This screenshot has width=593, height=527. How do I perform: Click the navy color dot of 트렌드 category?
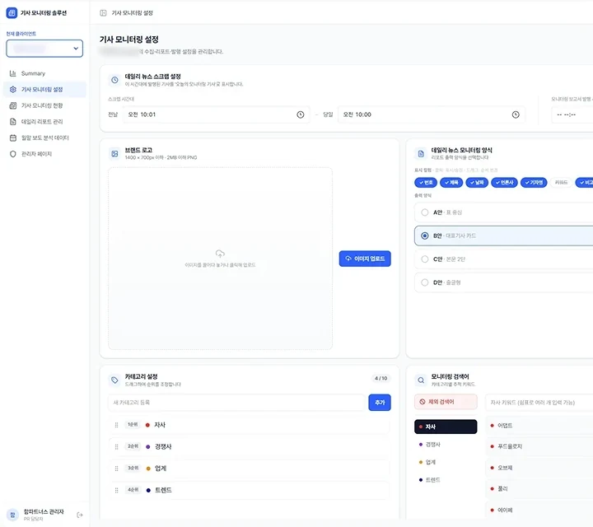click(148, 490)
